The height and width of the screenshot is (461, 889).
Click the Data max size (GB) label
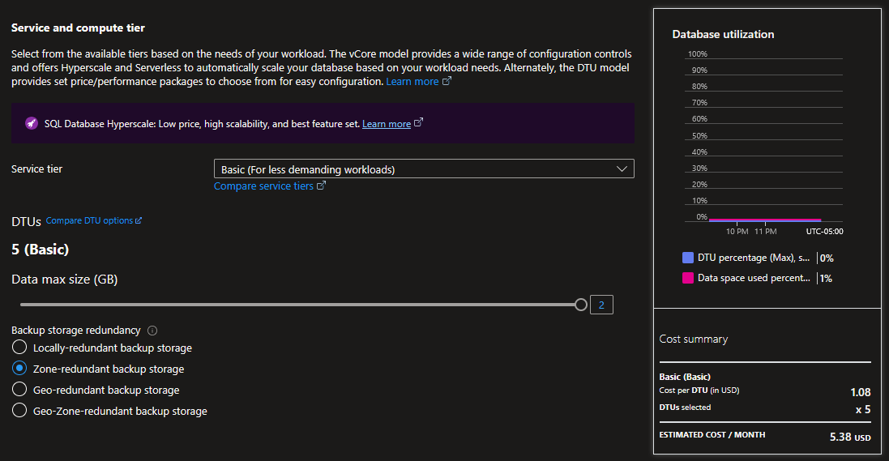coord(65,280)
